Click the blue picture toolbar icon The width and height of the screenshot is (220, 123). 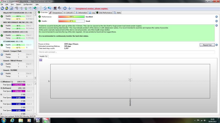point(11,8)
